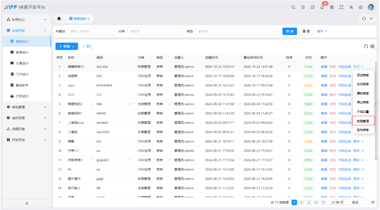The image size is (380, 210).
Task: Focus the 关键词 keyword input field
Action: 91,31
